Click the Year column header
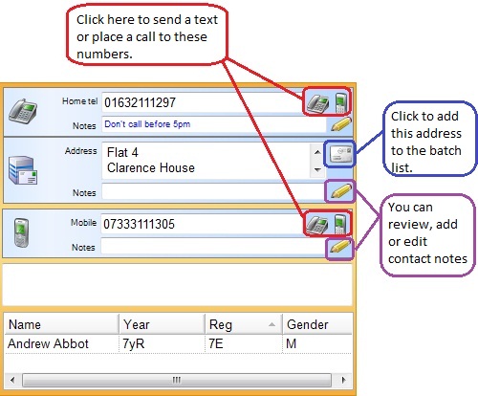Screen dimensions: 478x396 point(162,324)
